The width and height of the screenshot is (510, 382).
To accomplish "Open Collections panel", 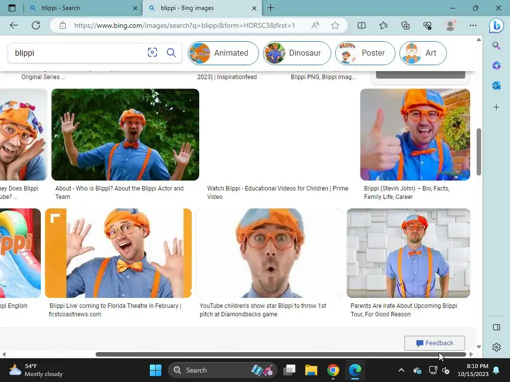I will [x=405, y=25].
